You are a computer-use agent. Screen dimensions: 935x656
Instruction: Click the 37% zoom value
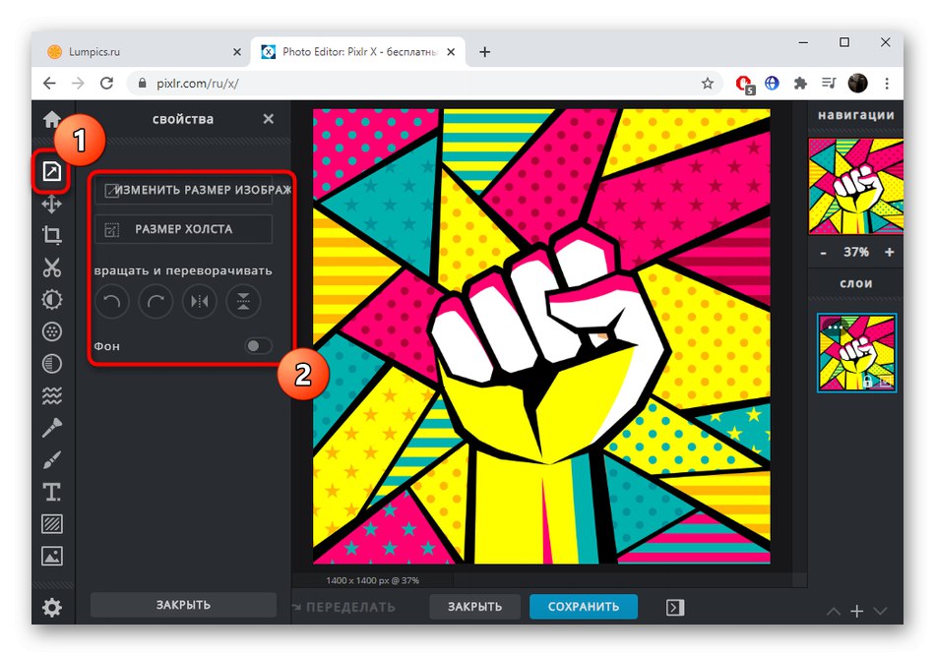tap(855, 253)
